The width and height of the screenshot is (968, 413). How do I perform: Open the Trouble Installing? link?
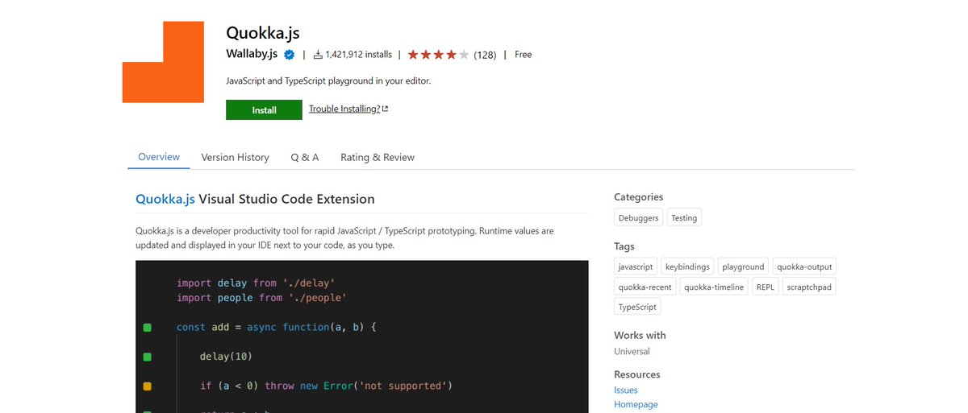tap(344, 109)
